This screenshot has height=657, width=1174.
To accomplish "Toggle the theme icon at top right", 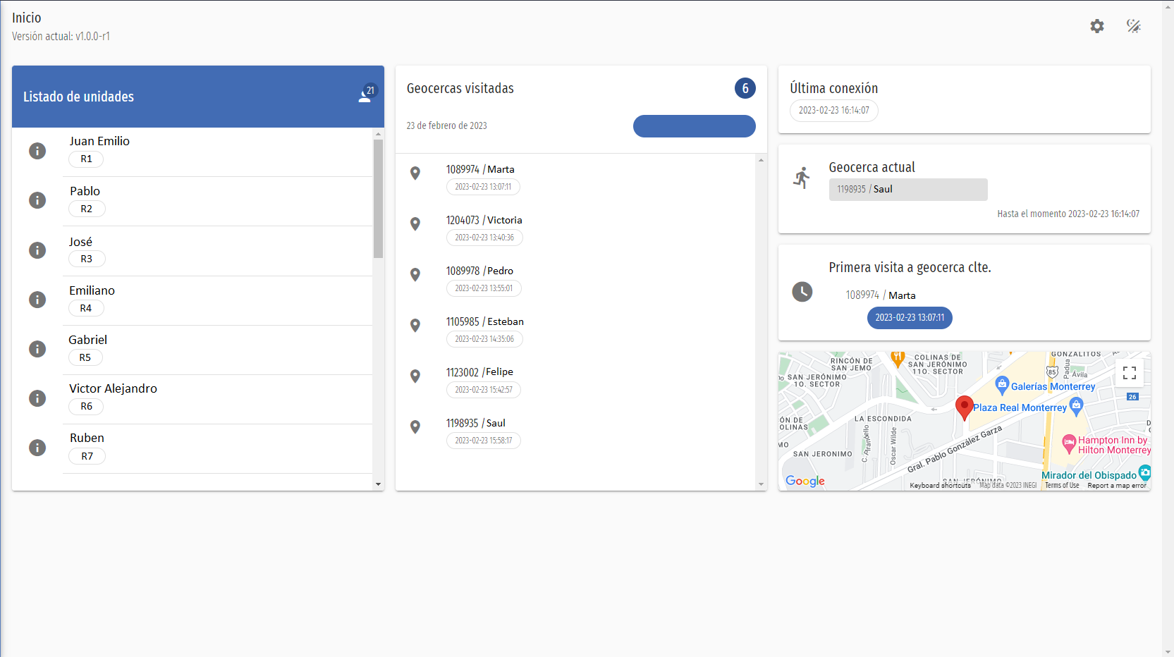I will (1133, 26).
